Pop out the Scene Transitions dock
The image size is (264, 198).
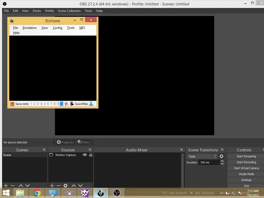[x=222, y=150]
